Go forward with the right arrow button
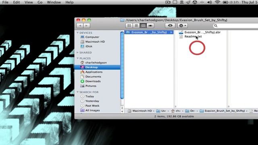 click(x=87, y=26)
